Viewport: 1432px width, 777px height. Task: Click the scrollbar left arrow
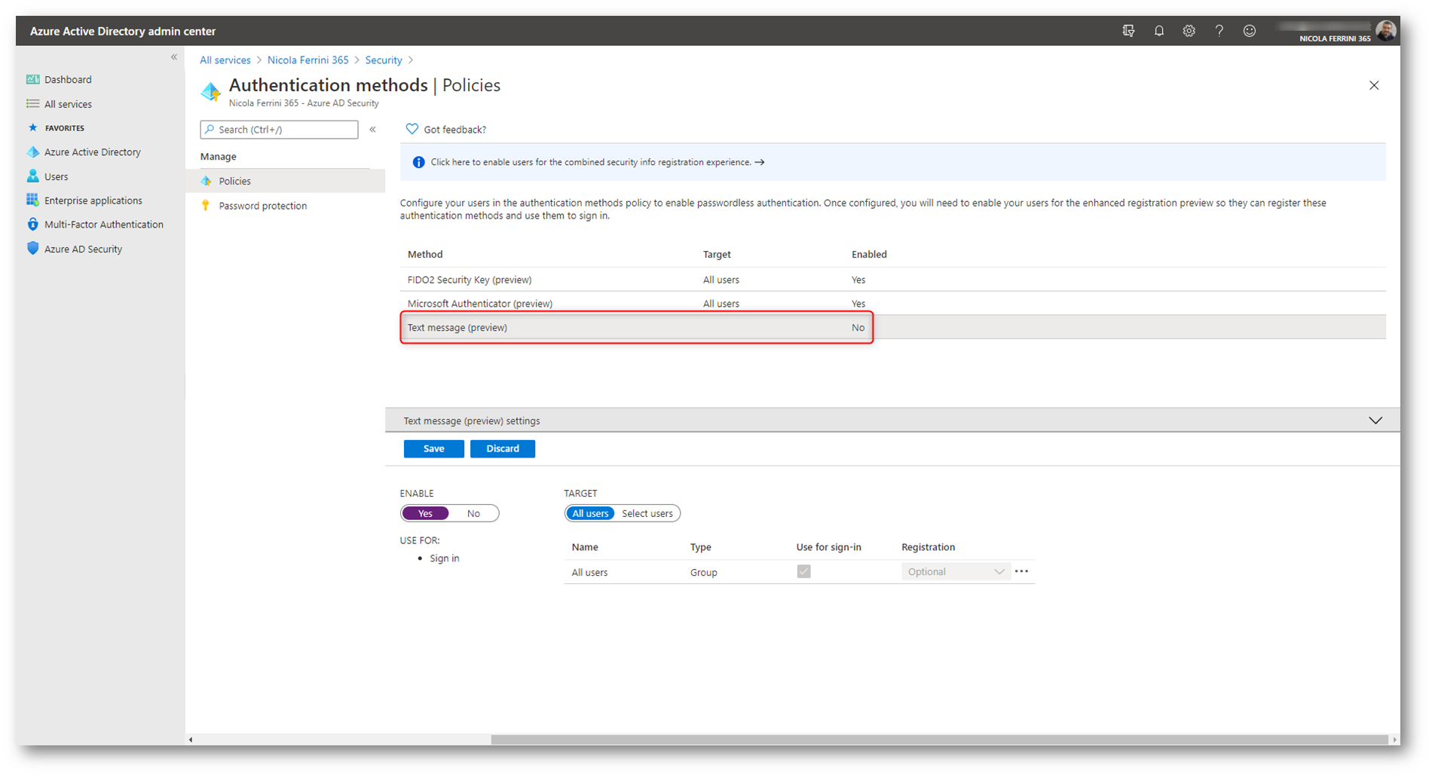pyautogui.click(x=191, y=739)
